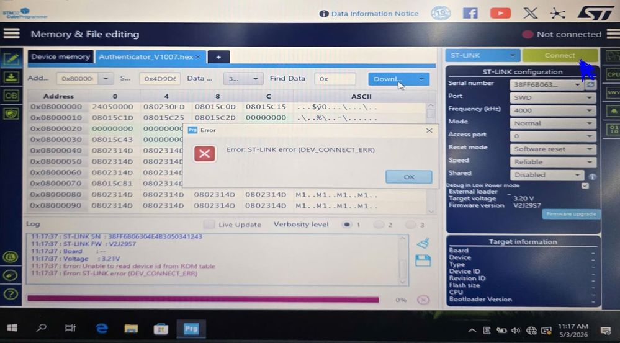Select verbosity level 2 radio button
Screen dimensions: 620x343
click(379, 225)
